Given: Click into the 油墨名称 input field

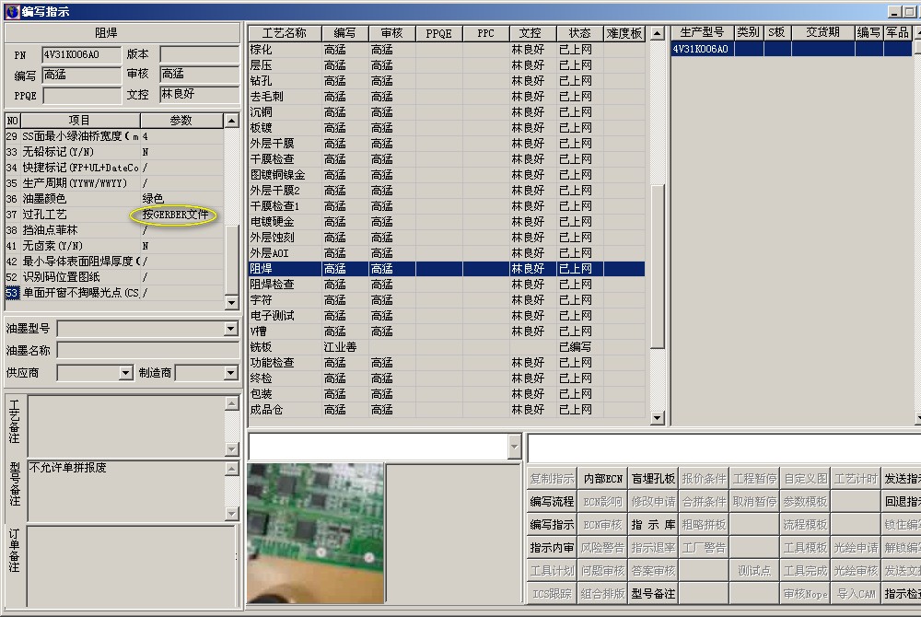Looking at the screenshot, I should coord(148,351).
